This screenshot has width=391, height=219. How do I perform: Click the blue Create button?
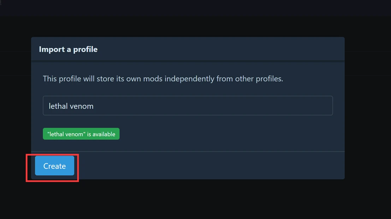coord(54,166)
